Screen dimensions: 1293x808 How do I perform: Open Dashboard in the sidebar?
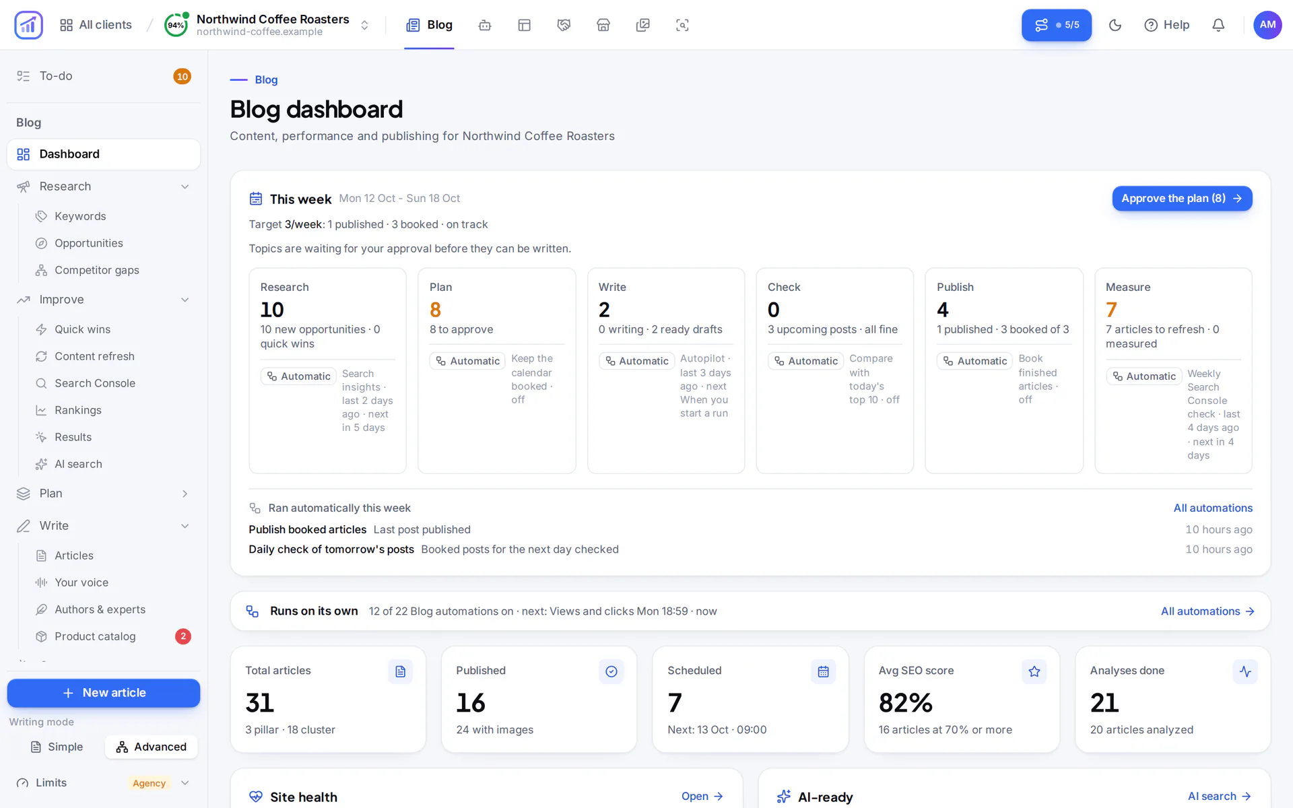click(104, 154)
